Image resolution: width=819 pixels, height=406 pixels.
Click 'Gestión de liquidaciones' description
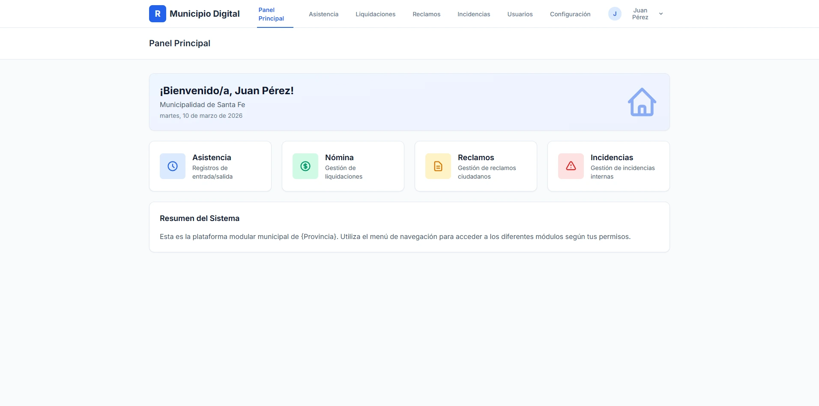coord(344,172)
